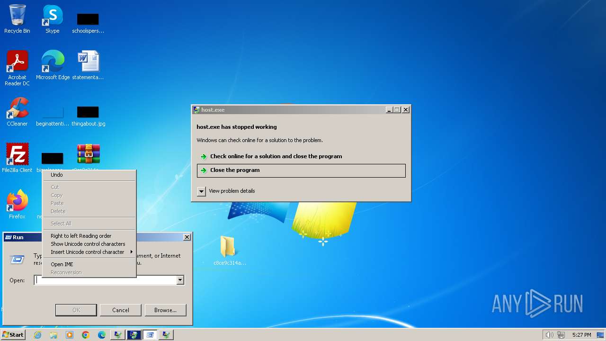Launch Microsoft Edge from the taskbar
The width and height of the screenshot is (606, 341).
point(102,335)
